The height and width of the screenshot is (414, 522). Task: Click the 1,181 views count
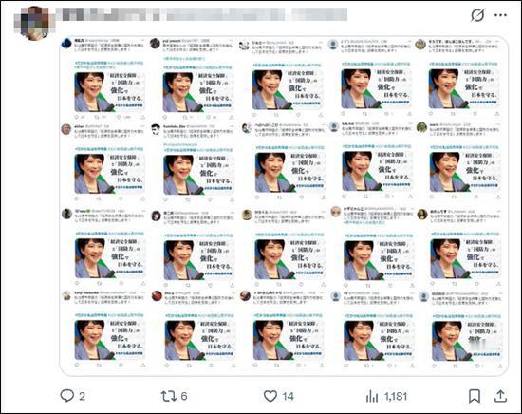[396, 396]
